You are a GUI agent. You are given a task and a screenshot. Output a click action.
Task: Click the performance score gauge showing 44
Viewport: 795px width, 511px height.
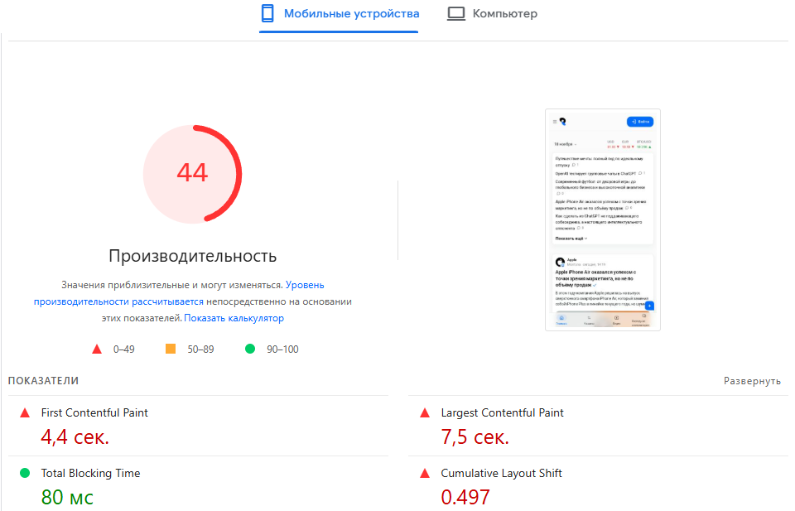coord(192,174)
